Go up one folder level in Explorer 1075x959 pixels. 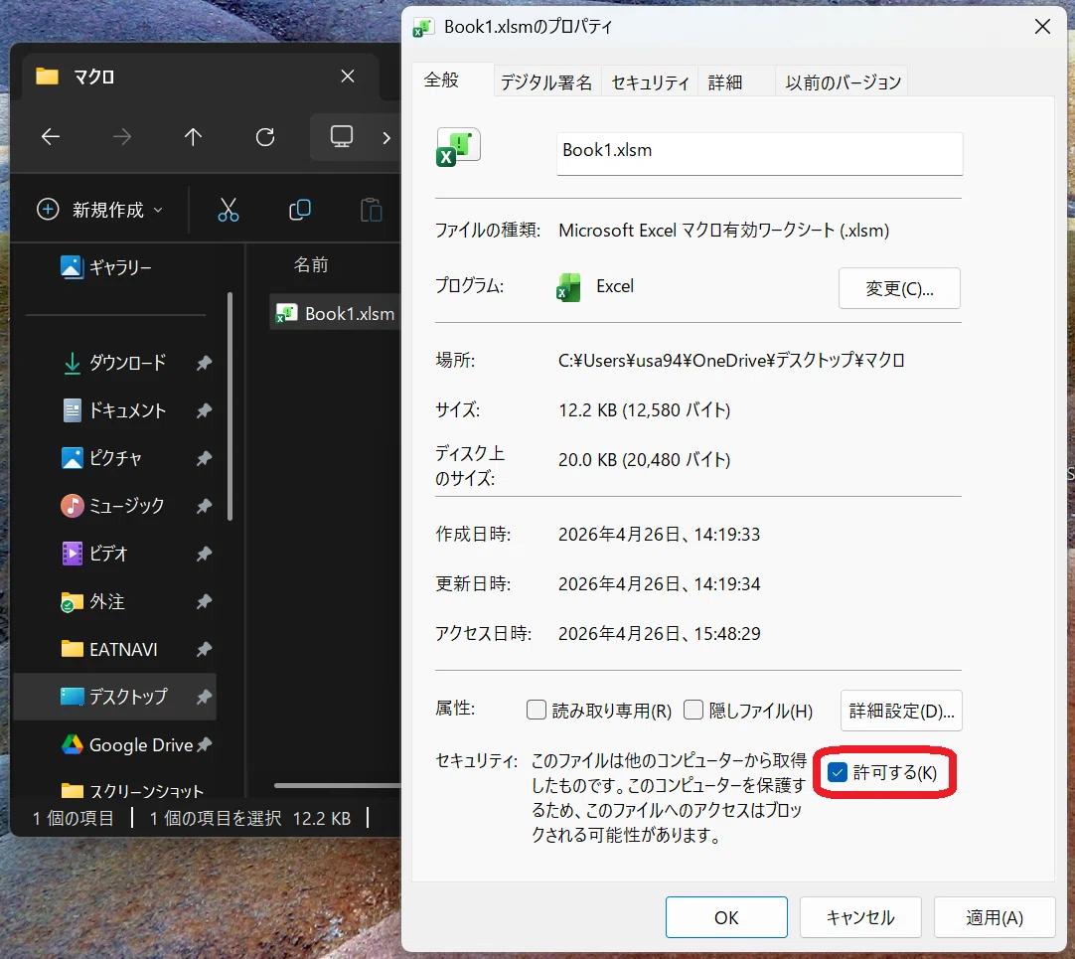[194, 137]
